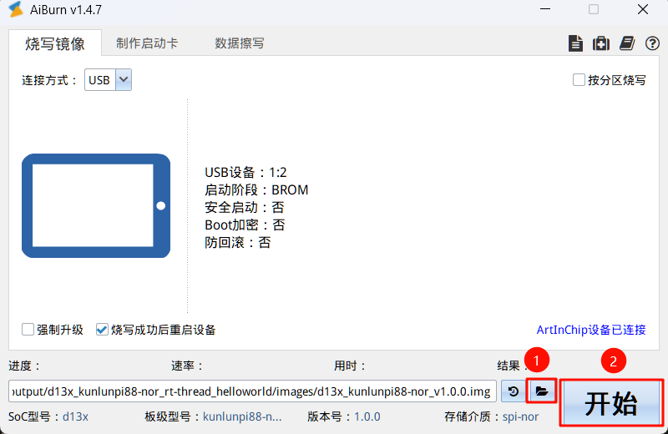
Task: Click the 存储介质 value spi-nor
Action: [520, 416]
